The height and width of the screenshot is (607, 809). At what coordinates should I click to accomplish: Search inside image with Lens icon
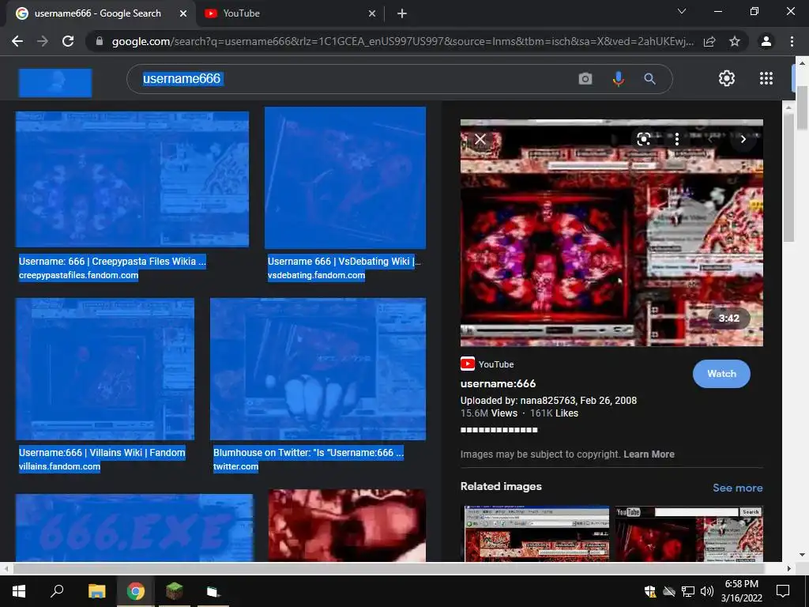pos(643,139)
